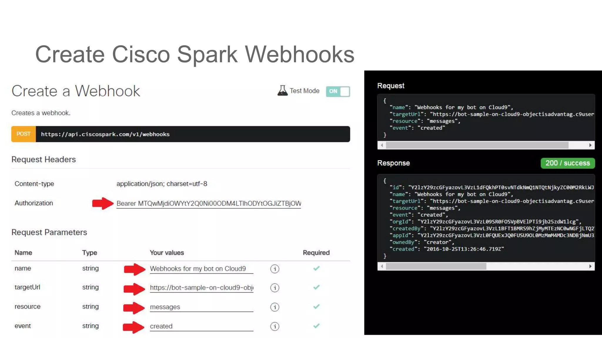602x338 pixels.
Task: Click the Test Mode flask icon
Action: [x=282, y=91]
